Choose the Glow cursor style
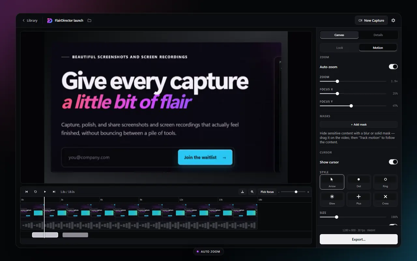Screen dimensions: 417x261 (x=332, y=199)
